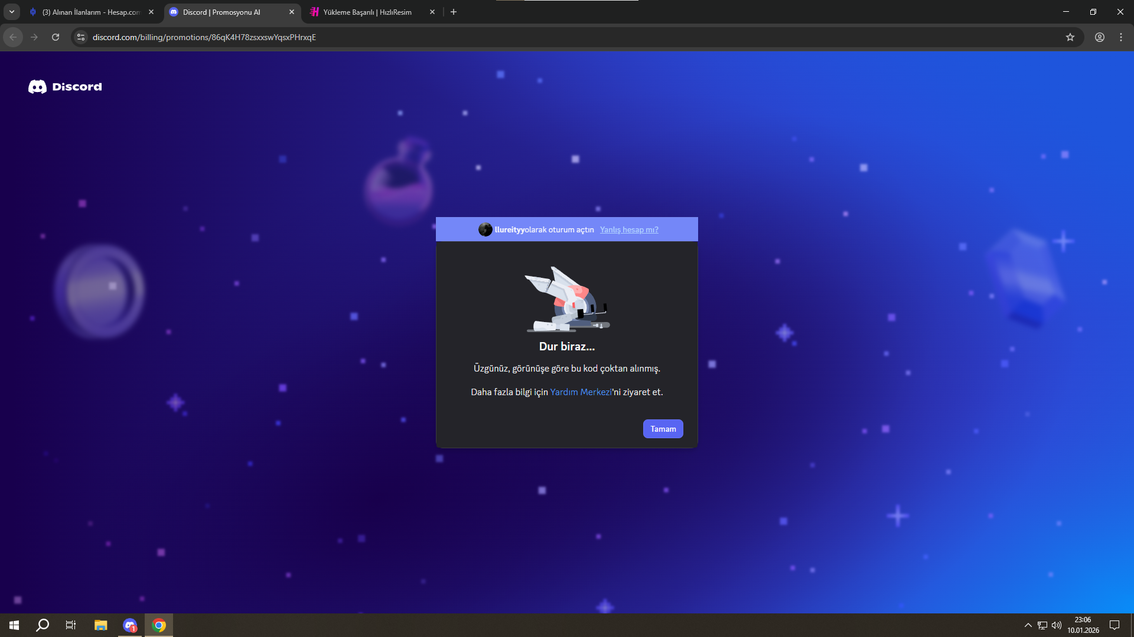Open the volume control tray icon
The image size is (1134, 637).
tap(1057, 625)
